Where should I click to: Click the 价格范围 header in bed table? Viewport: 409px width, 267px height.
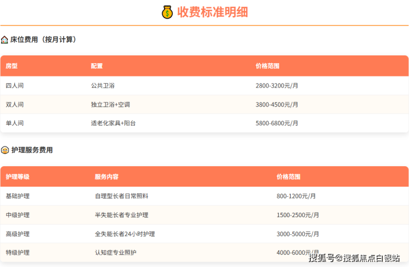[268, 66]
